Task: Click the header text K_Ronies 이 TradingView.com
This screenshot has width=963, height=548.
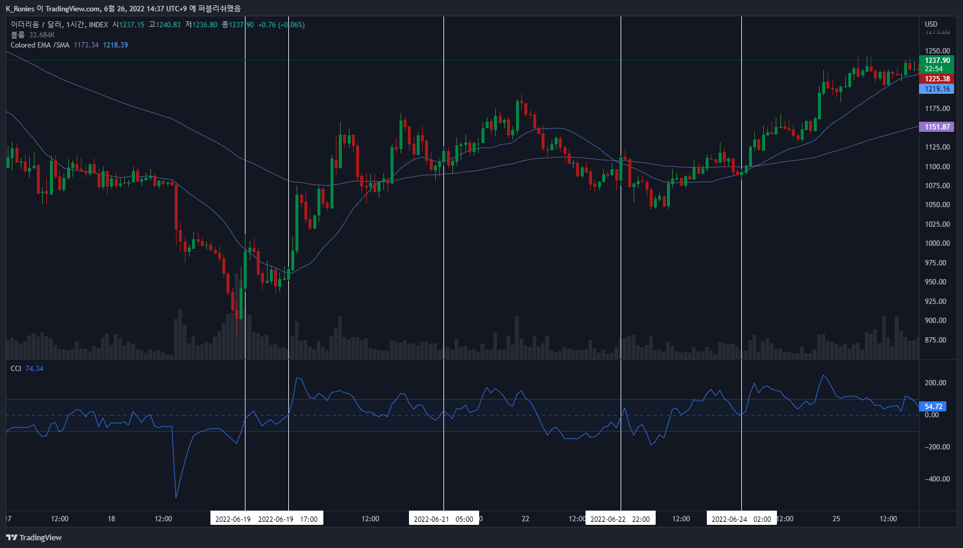Action: pyautogui.click(x=53, y=8)
